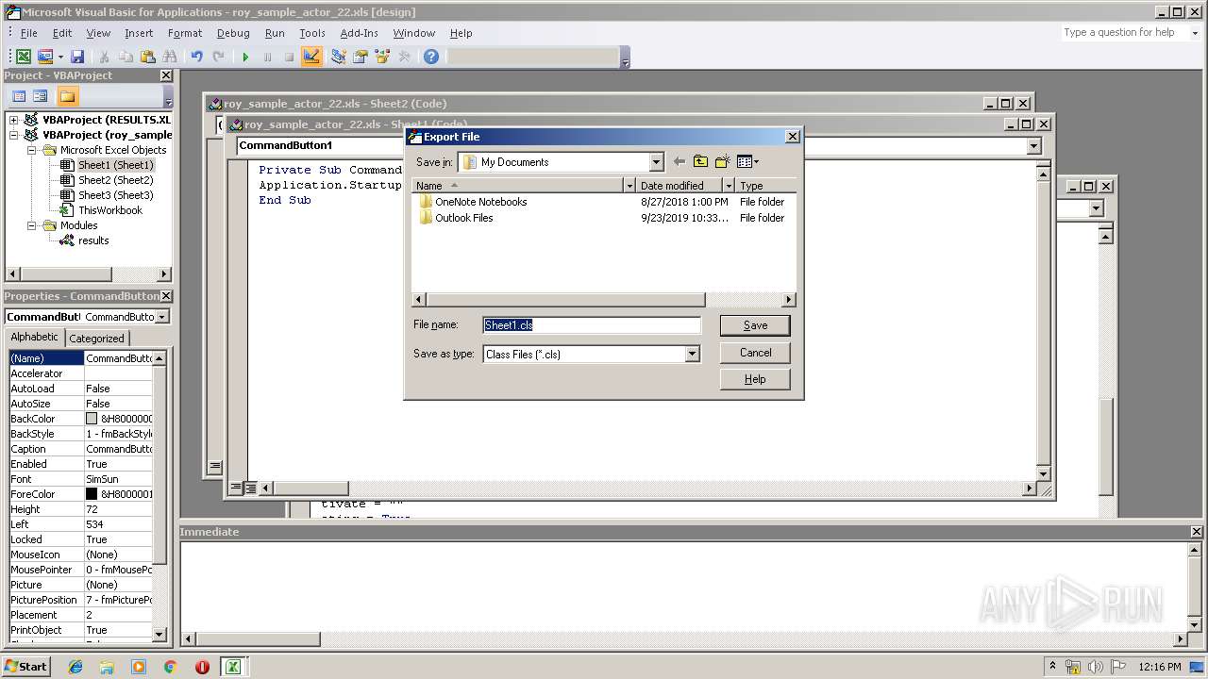Open the Save as type dropdown

[692, 355]
